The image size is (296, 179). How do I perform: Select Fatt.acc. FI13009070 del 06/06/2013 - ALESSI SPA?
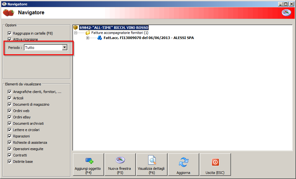149,38
